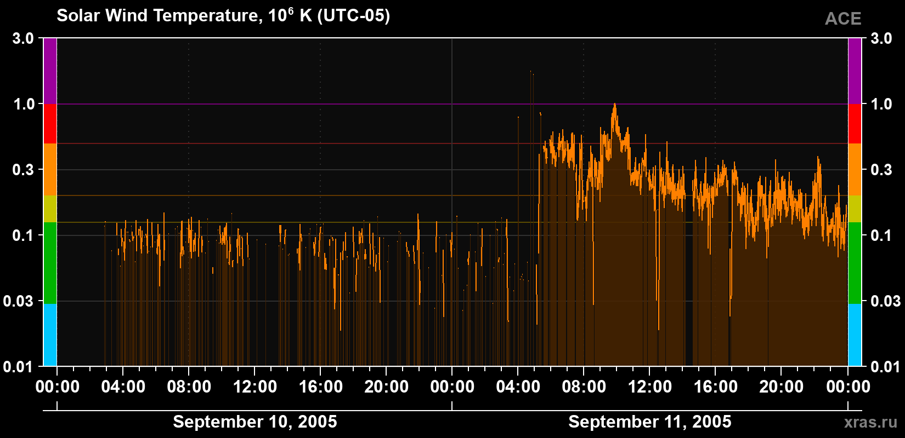This screenshot has height=438, width=905.
Task: Click the right-axis 0.01 value label
Action: tap(886, 366)
